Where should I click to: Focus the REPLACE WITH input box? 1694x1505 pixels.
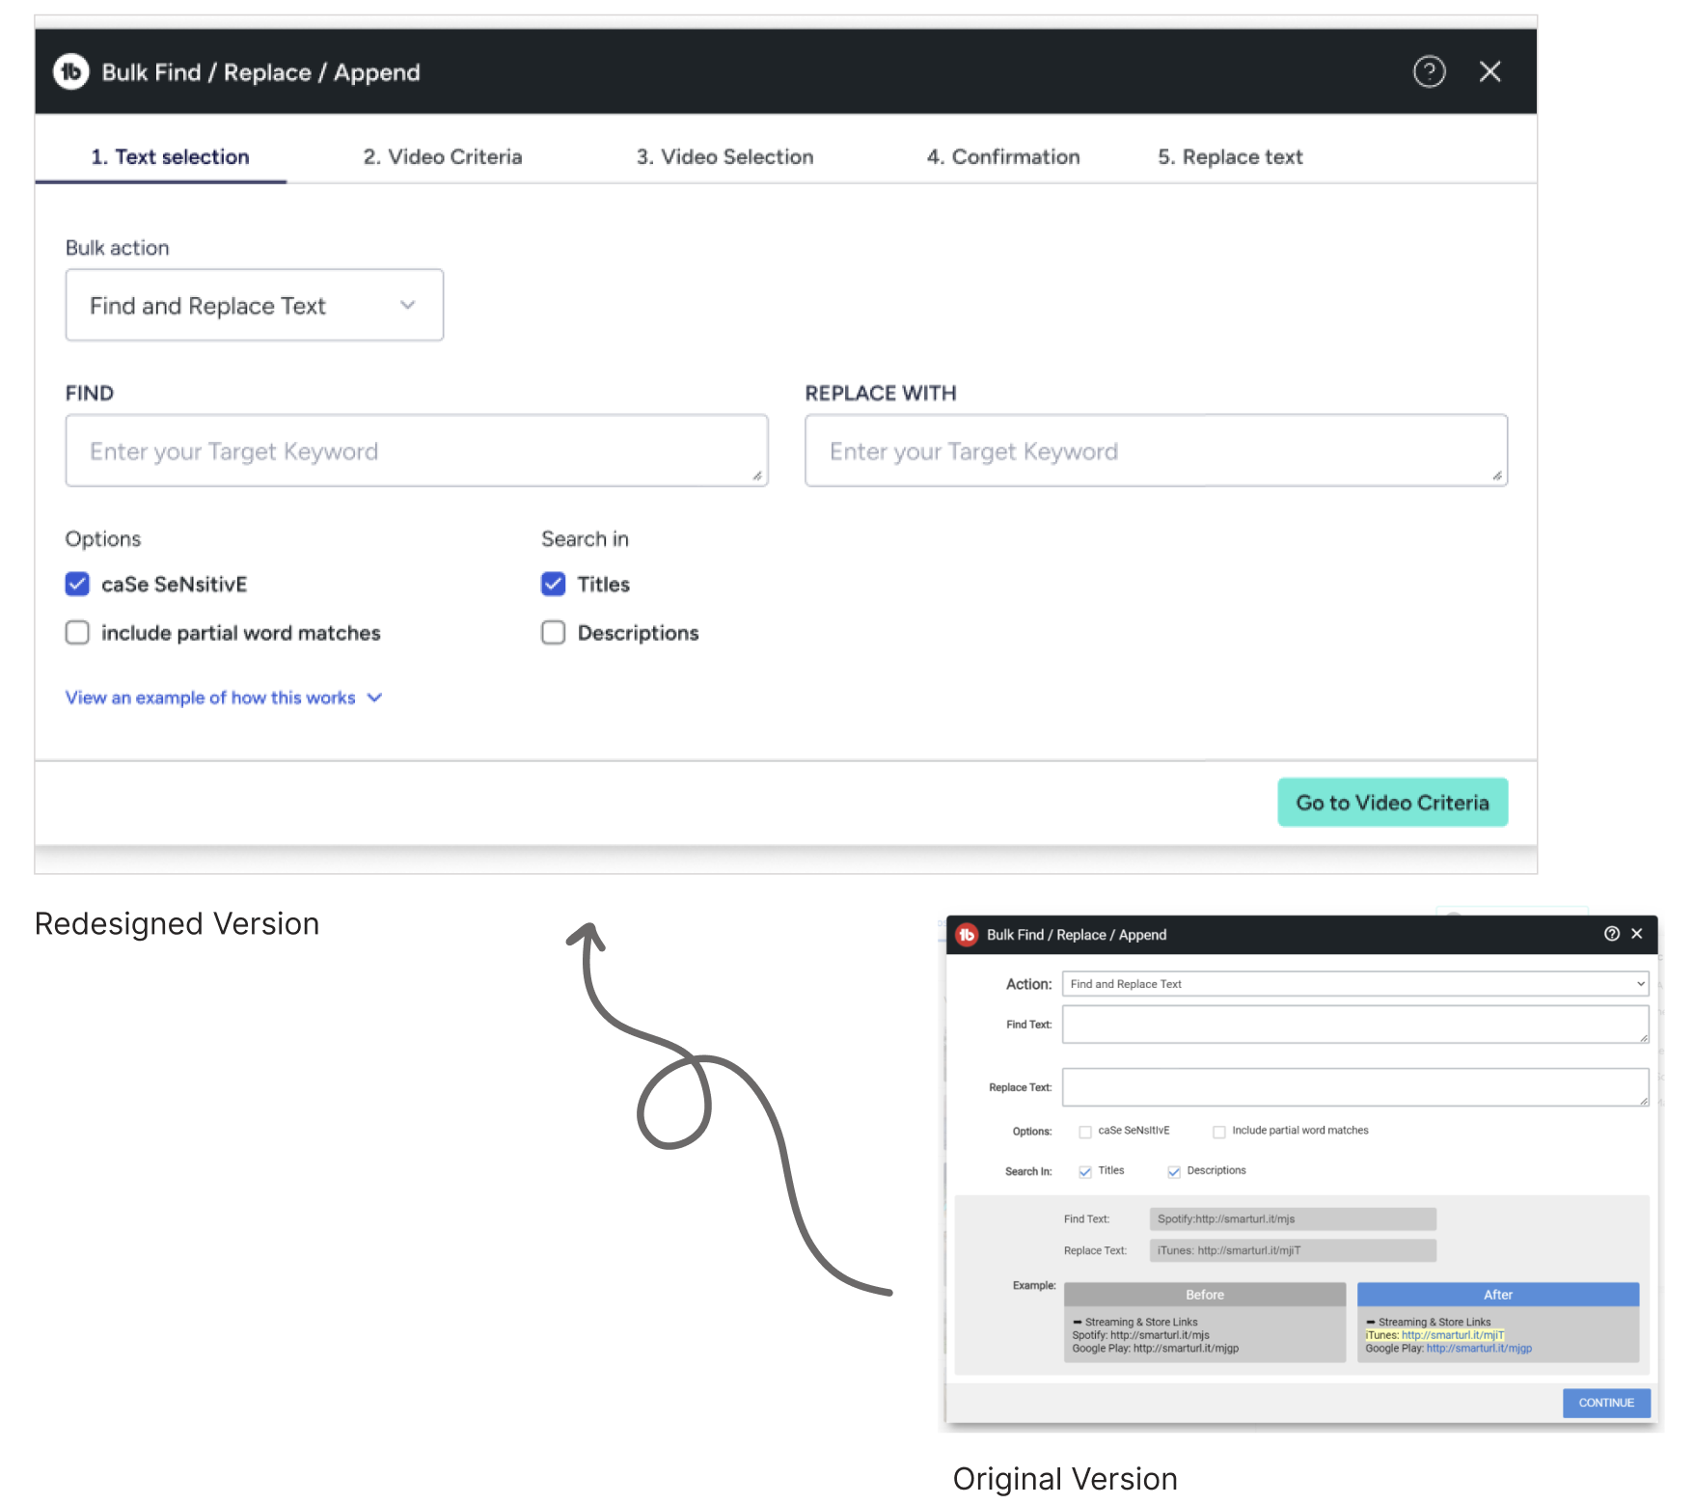point(1155,451)
